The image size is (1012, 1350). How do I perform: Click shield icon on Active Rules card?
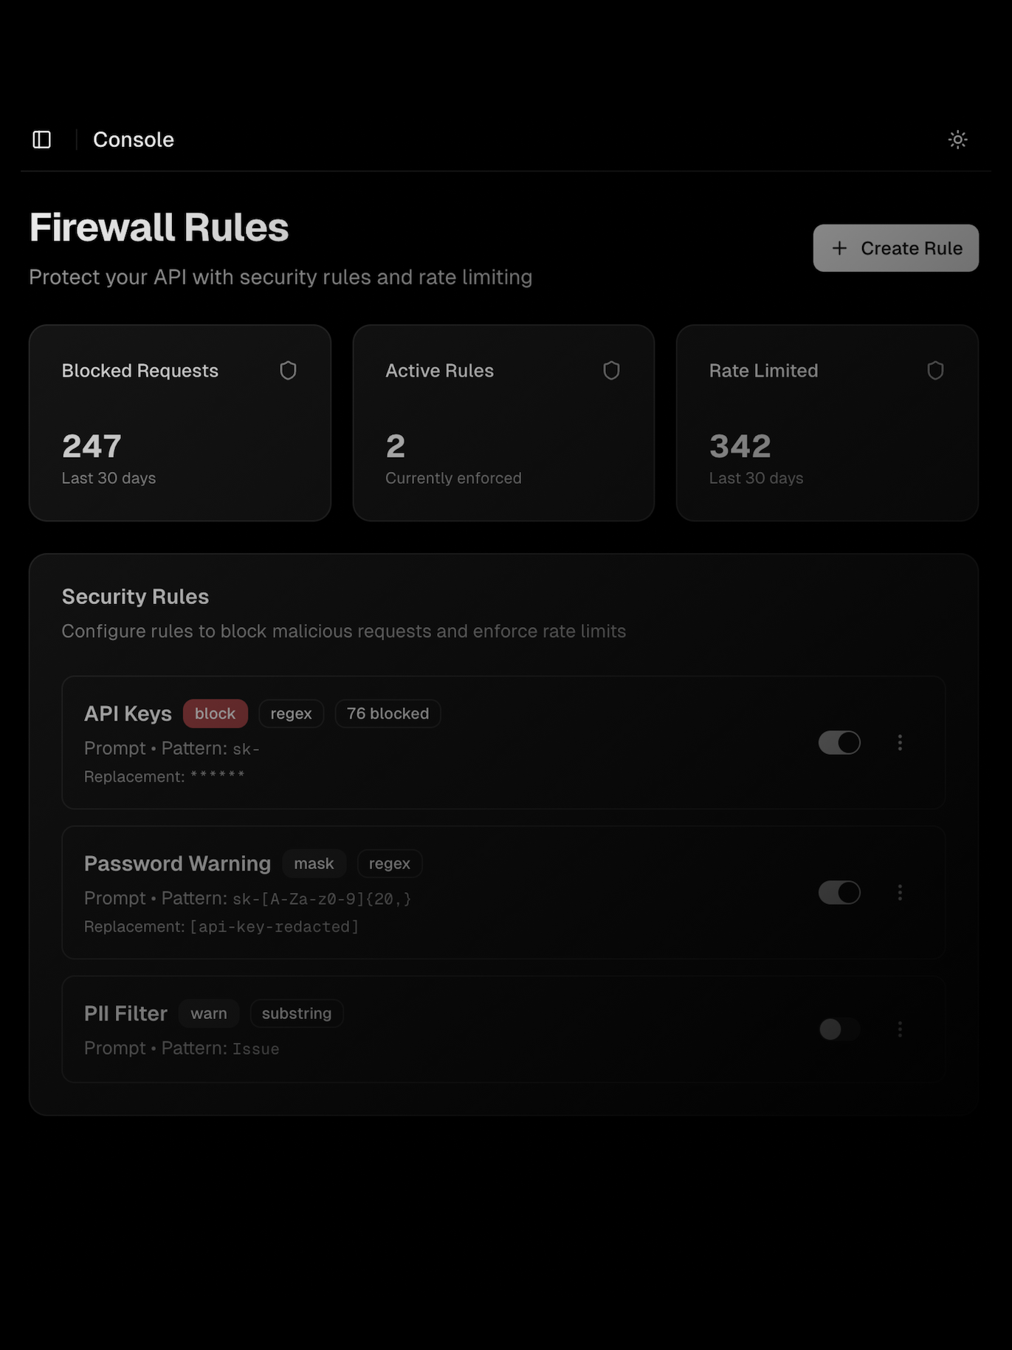611,370
